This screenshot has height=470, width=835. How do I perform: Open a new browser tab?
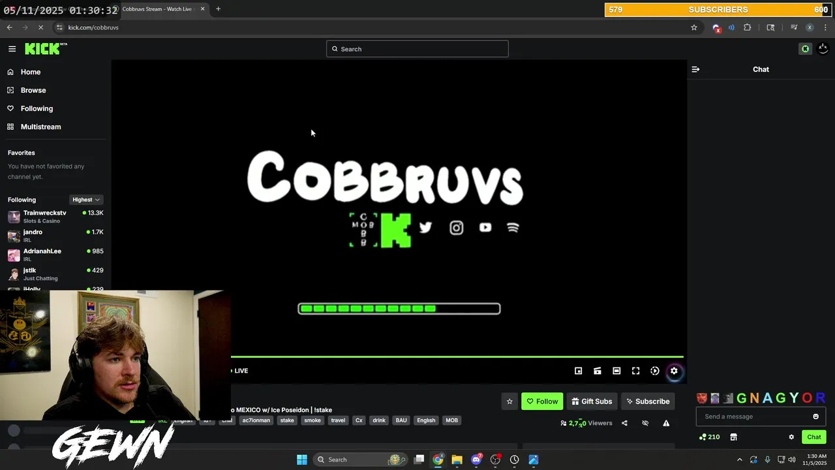click(218, 9)
